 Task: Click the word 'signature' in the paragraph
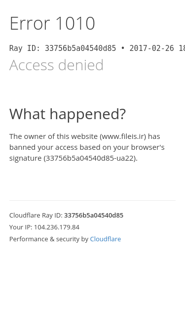pyautogui.click(x=25, y=159)
